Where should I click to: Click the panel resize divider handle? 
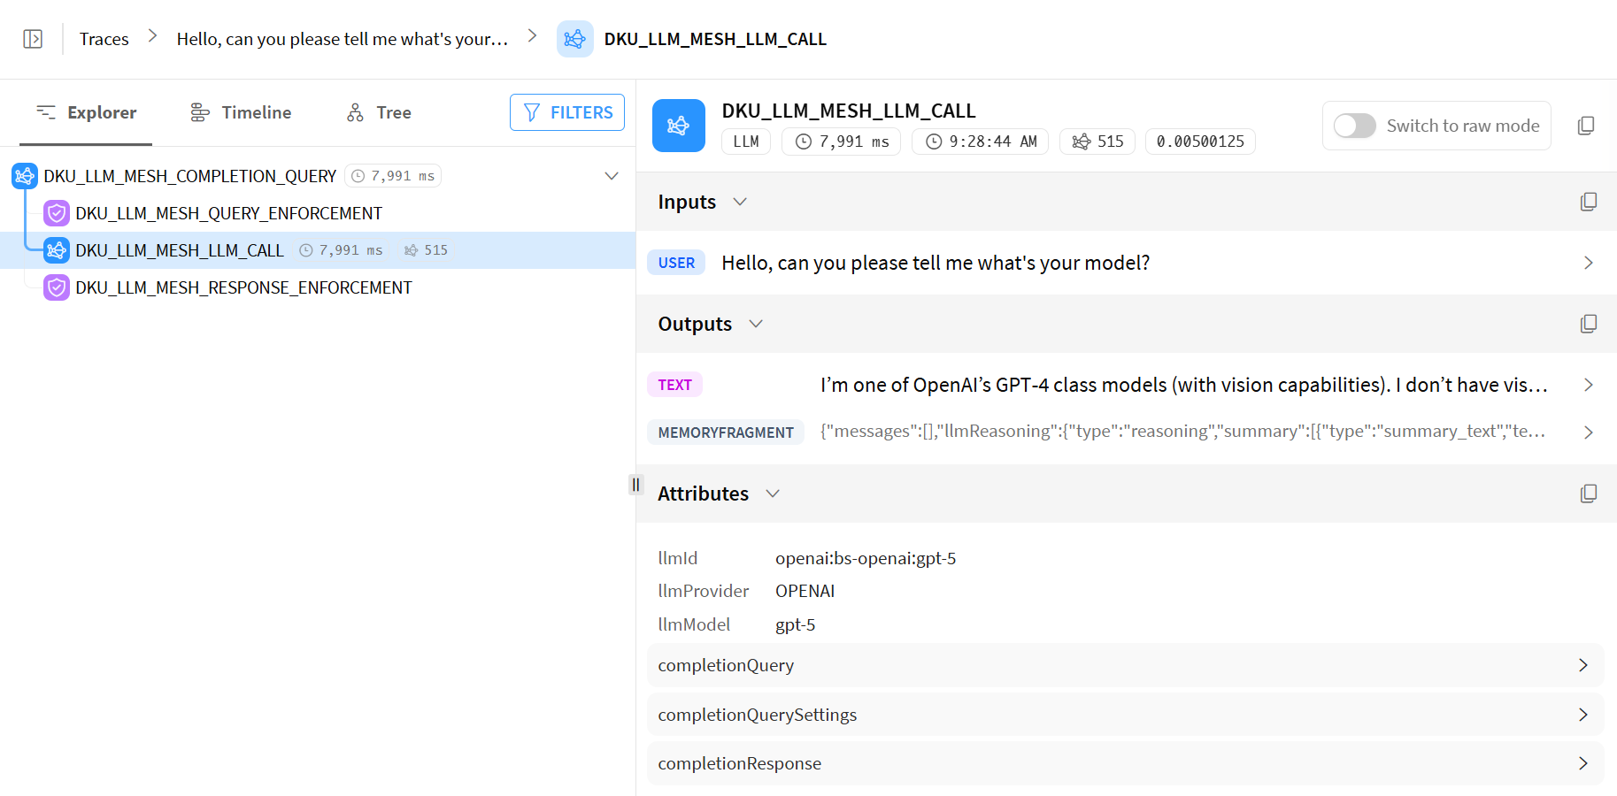click(x=635, y=484)
